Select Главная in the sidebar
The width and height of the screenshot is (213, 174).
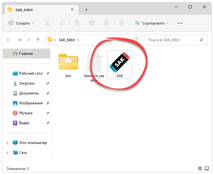(x=27, y=54)
